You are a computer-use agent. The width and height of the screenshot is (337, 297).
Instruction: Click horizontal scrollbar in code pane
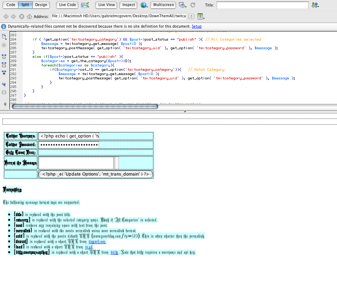[x=85, y=106]
